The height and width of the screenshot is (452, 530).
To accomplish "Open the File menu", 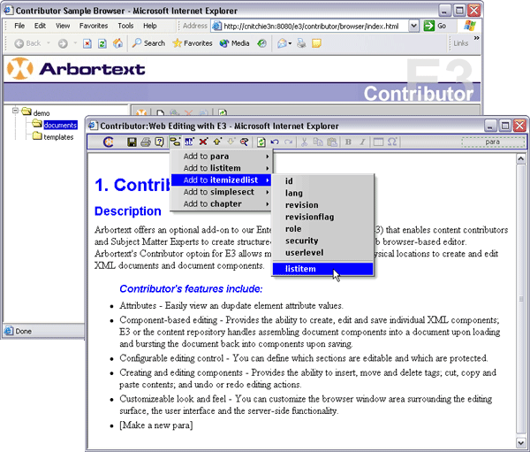I will point(19,26).
